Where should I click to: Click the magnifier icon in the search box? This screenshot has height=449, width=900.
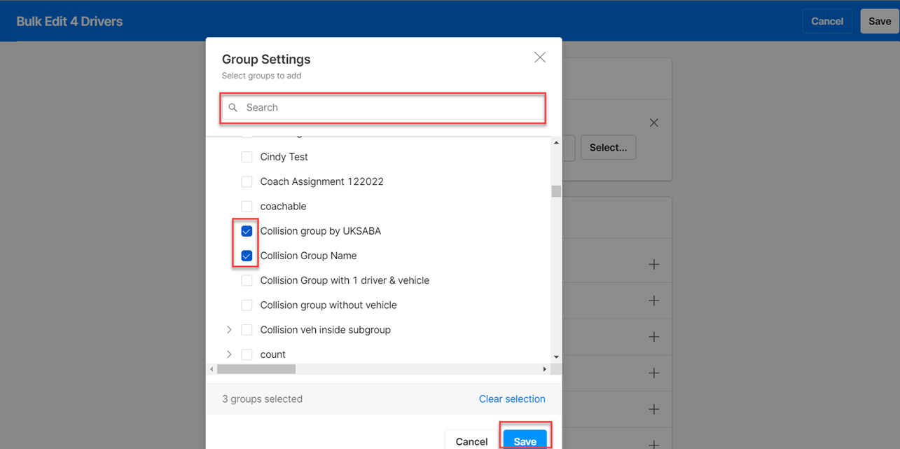[x=233, y=108]
